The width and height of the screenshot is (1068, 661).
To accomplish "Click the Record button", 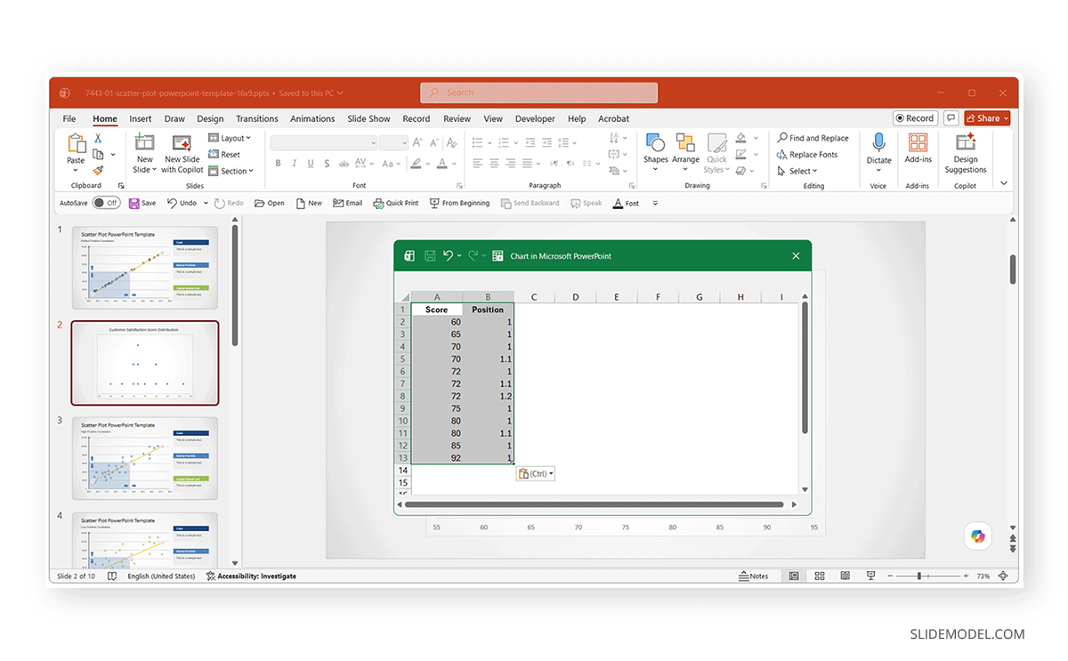I will point(915,117).
